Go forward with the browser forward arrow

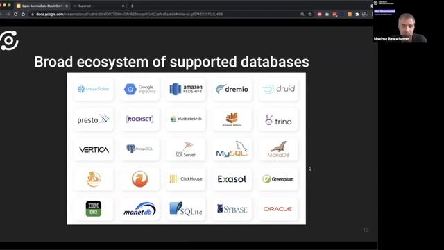[8, 14]
